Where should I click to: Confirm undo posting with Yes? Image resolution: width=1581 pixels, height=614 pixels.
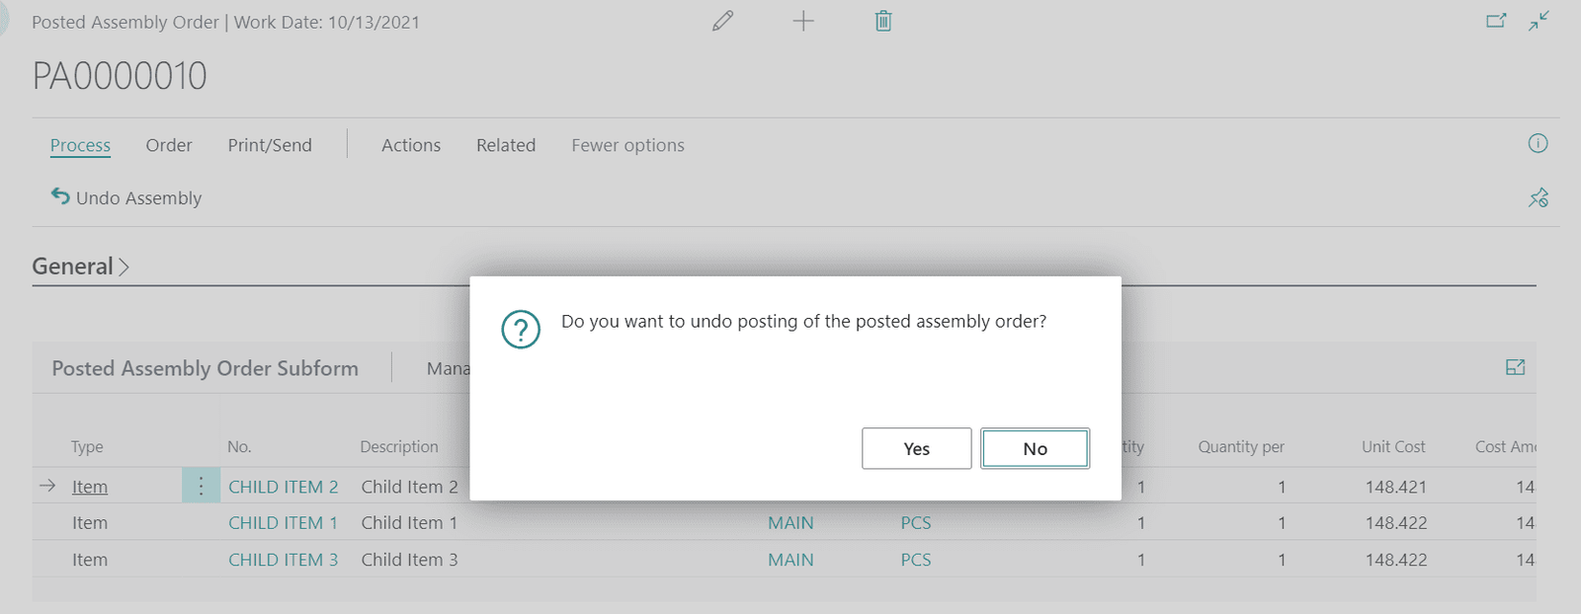coord(916,448)
